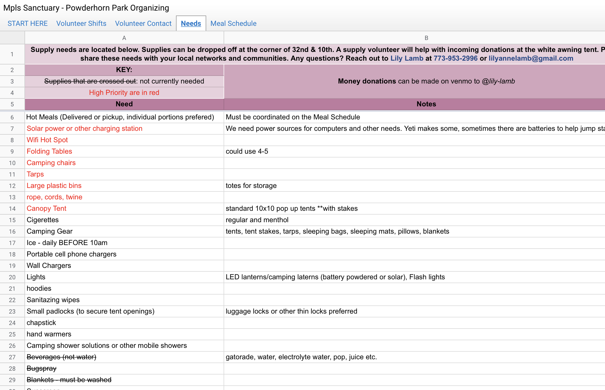
Task: Click the Camping chairs cell
Action: pyautogui.click(x=124, y=163)
